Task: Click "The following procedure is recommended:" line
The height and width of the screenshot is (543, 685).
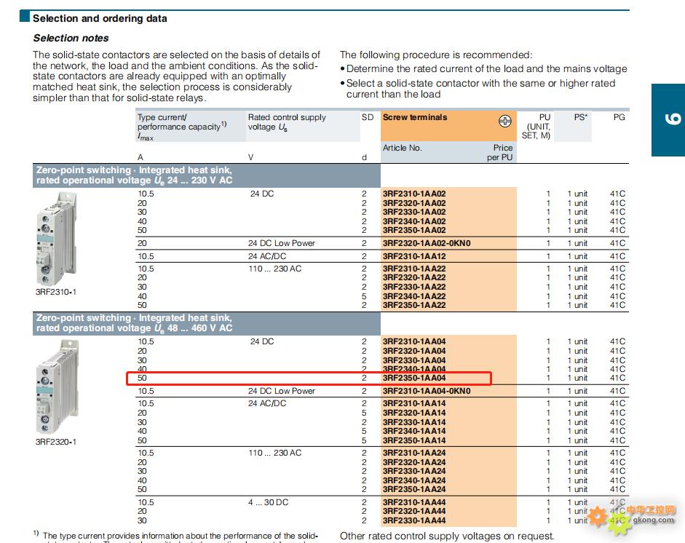Action: pos(436,55)
